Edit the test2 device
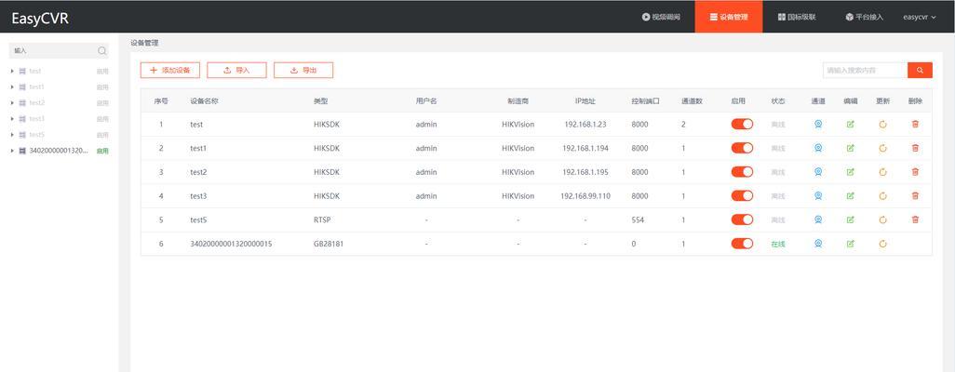Image resolution: width=955 pixels, height=372 pixels. coord(850,172)
